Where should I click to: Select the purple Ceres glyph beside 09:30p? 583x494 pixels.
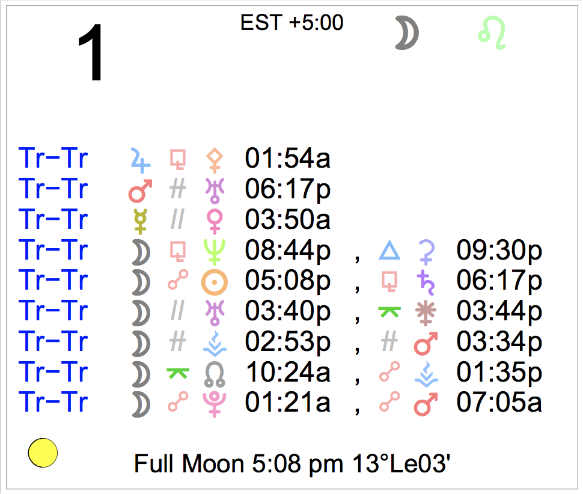426,251
